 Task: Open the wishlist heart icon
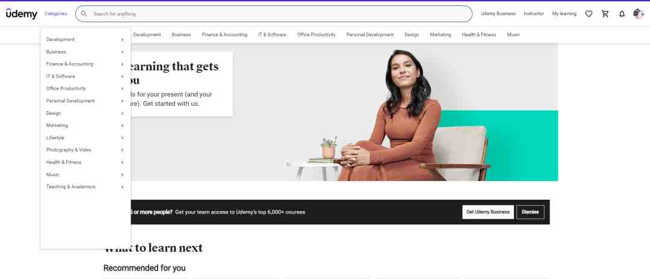pyautogui.click(x=589, y=14)
